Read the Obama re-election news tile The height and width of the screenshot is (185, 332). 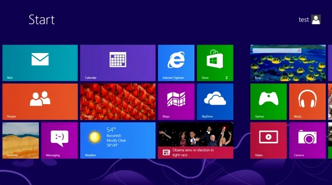tap(195, 141)
